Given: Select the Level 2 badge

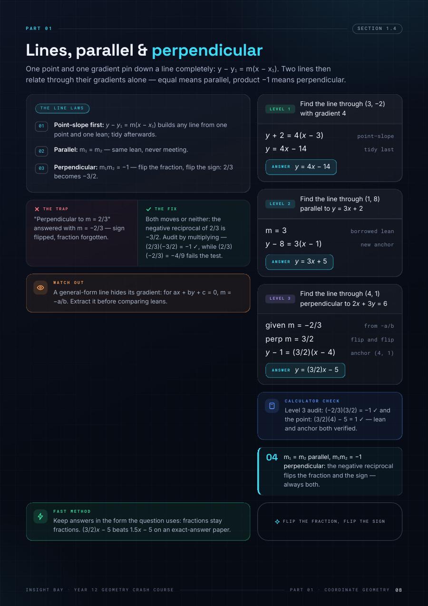Looking at the screenshot, I should 280,204.
